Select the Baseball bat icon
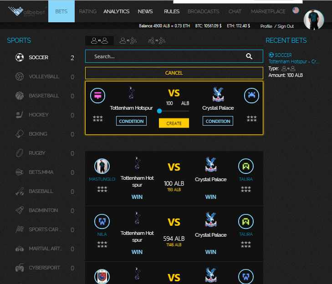 20,191
